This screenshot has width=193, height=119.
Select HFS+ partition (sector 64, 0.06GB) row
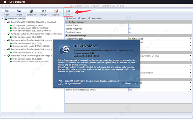click(x=26, y=44)
